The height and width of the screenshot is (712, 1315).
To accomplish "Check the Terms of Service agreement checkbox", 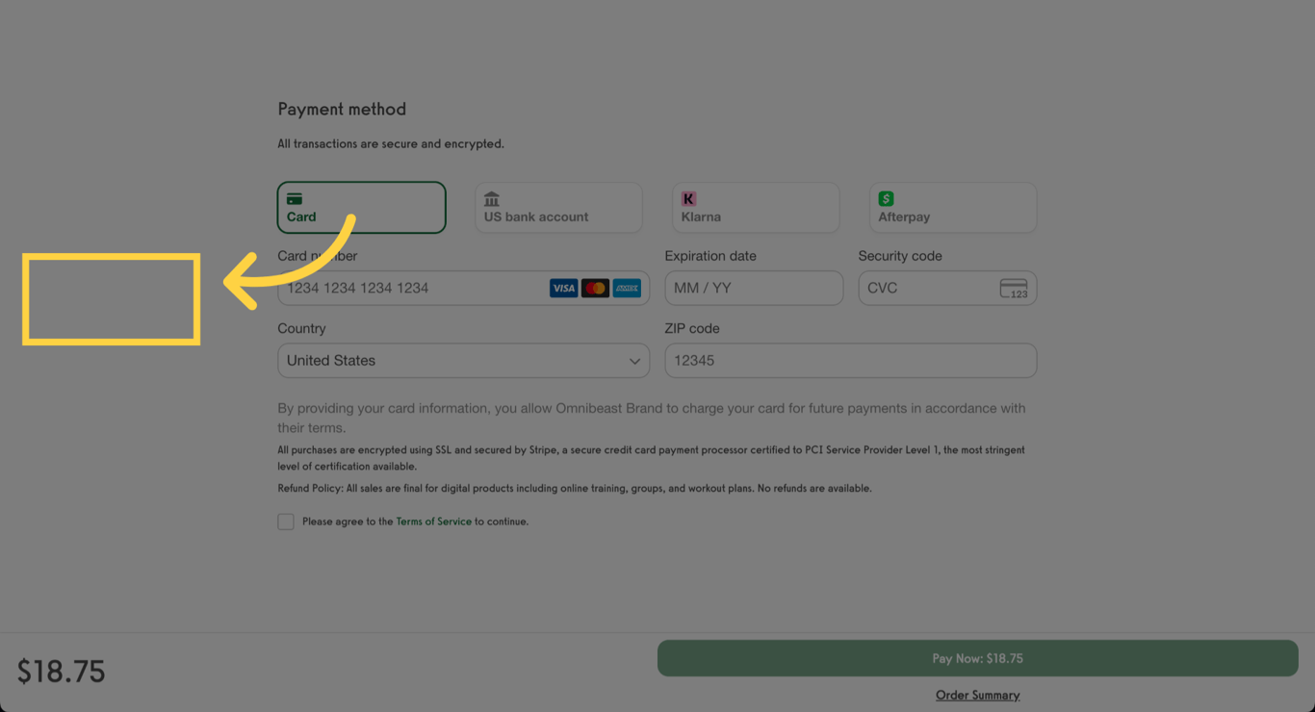I will (286, 521).
